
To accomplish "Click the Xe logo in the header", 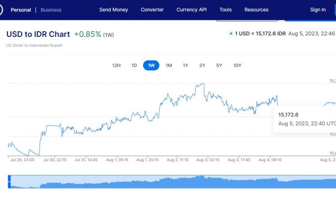I will 1,10.
